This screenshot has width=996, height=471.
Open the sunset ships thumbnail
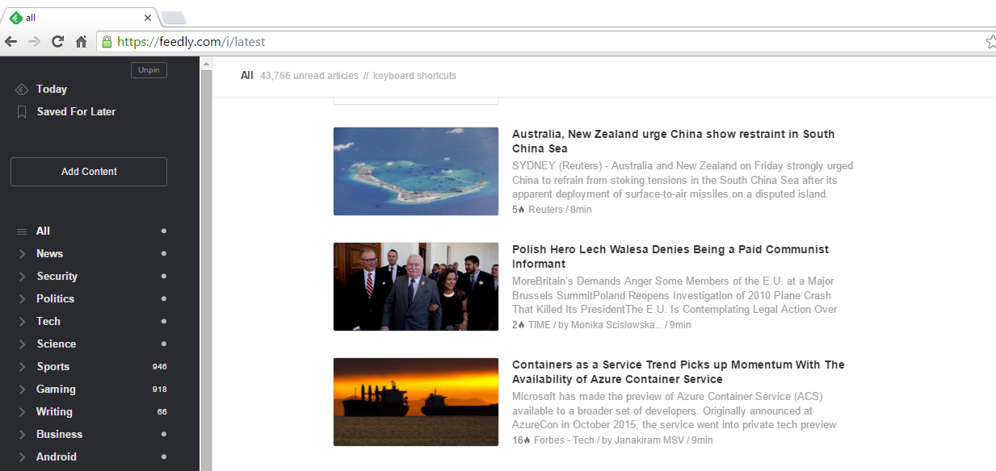416,402
